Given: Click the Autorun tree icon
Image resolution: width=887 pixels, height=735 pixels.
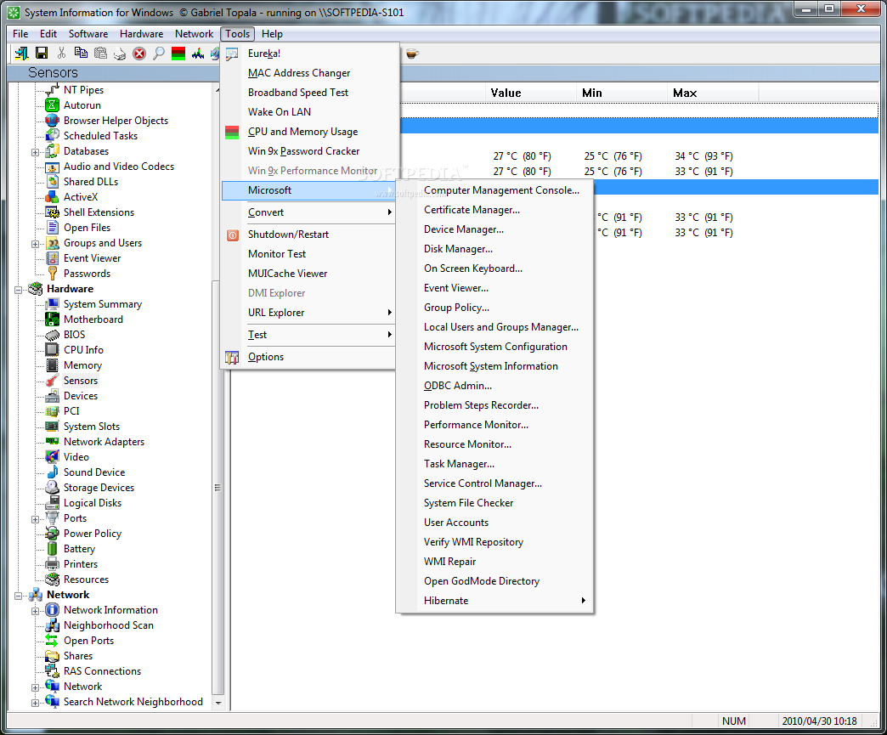Looking at the screenshot, I should (x=52, y=105).
